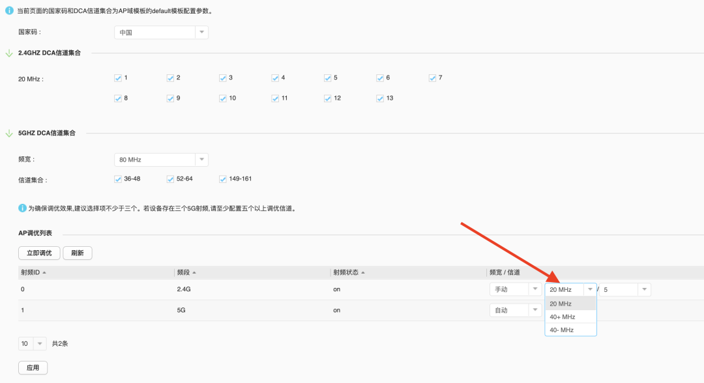Click the 5G band cell

[x=181, y=310]
